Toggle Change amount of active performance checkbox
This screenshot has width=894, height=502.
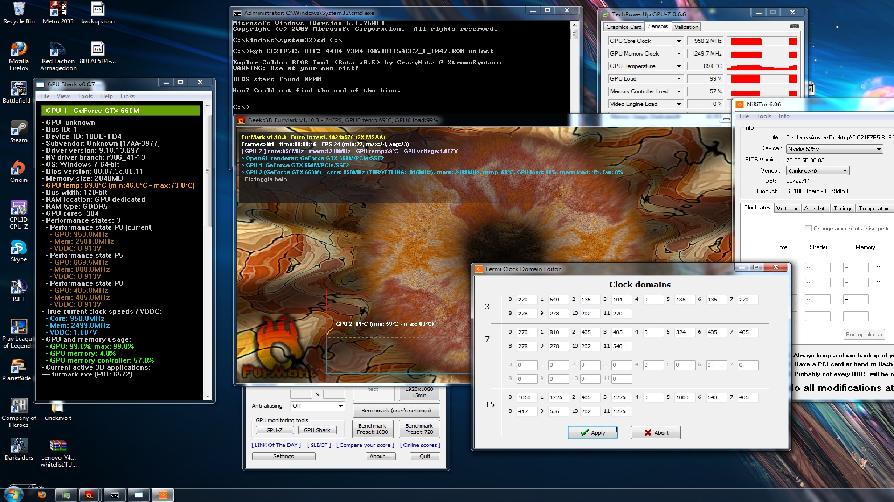(x=808, y=229)
